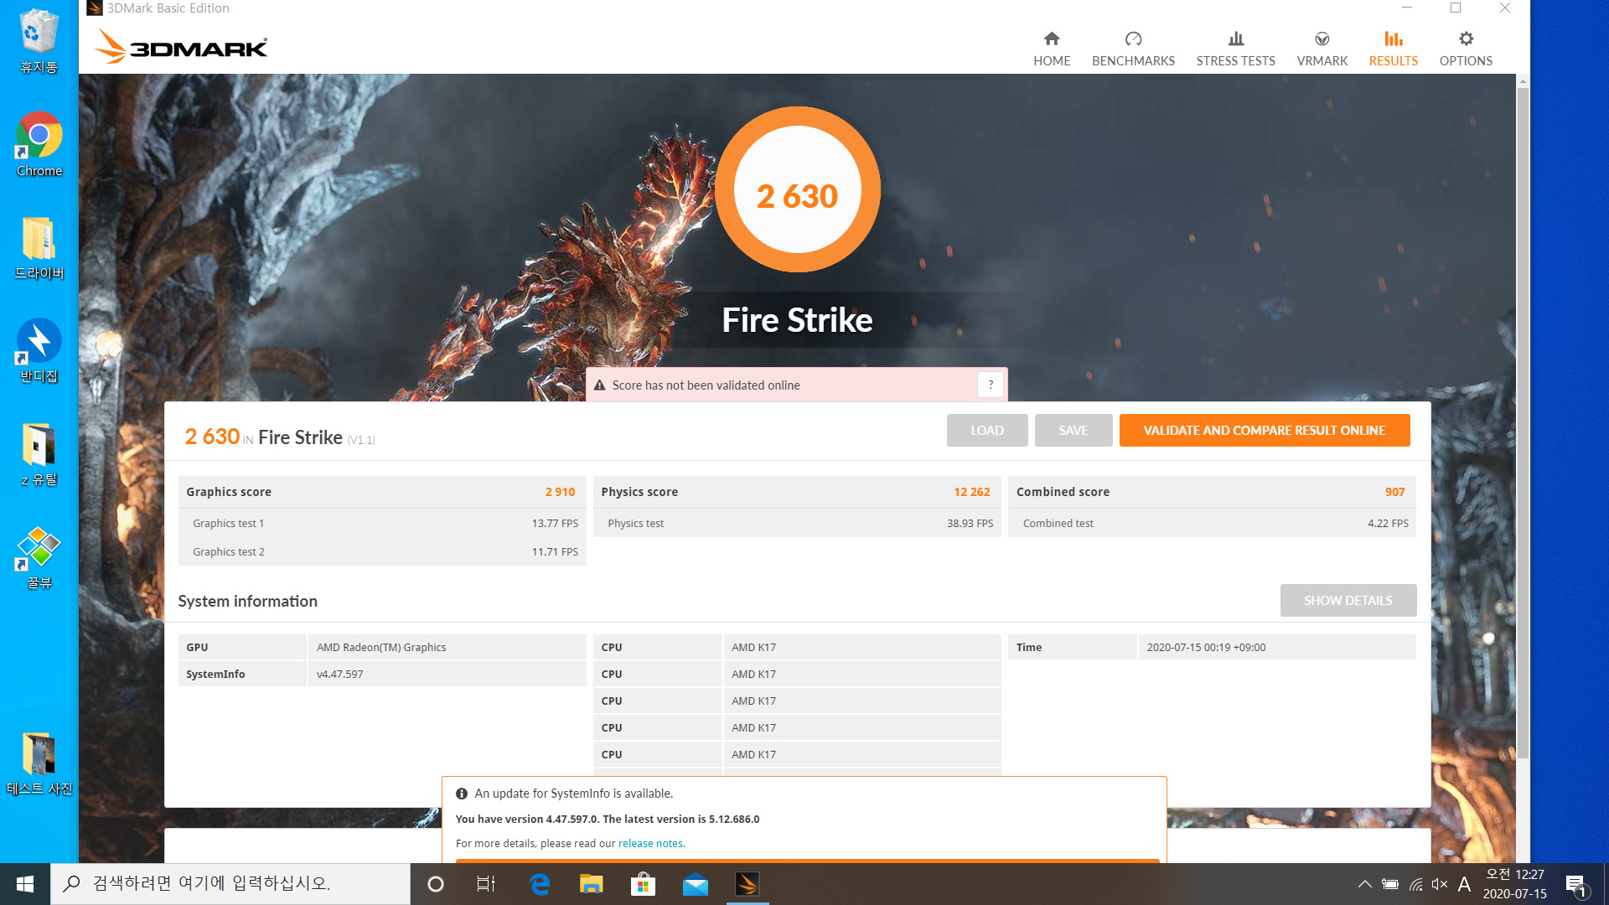Open Microsoft Edge from taskbar
The image size is (1609, 905).
coord(540,884)
